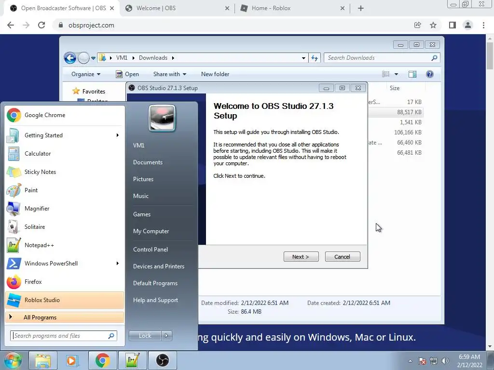This screenshot has width=494, height=370.
Task: Click Open in Explorer toolbar
Action: (x=127, y=74)
